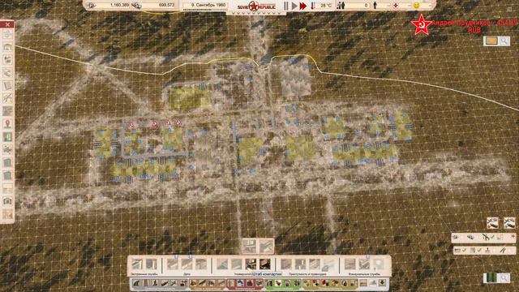Toggle first checkmark in lower right overlay row
The width and height of the screenshot is (519, 292).
point(464,250)
